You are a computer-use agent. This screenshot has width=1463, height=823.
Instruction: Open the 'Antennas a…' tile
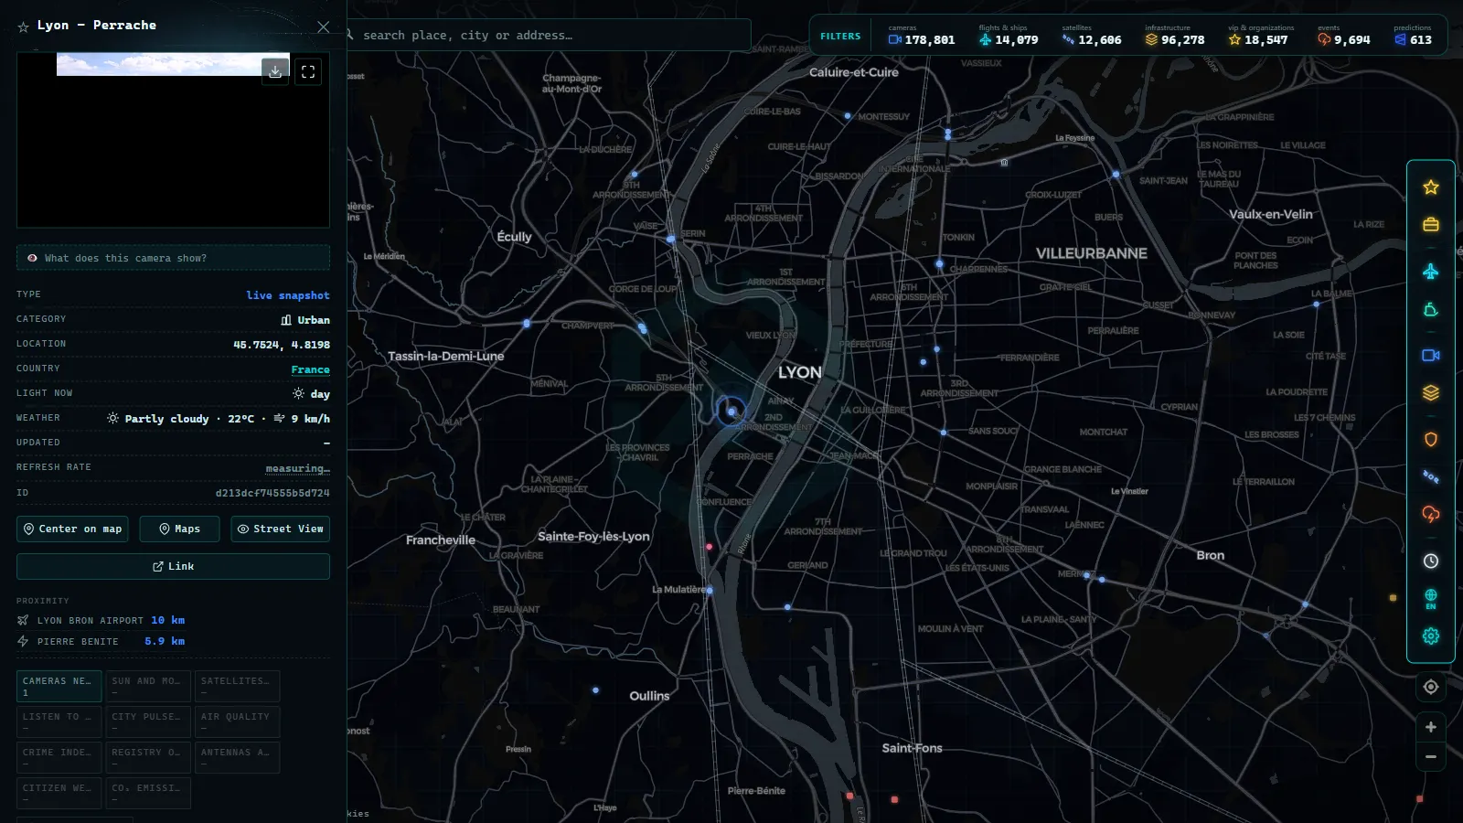coord(237,757)
